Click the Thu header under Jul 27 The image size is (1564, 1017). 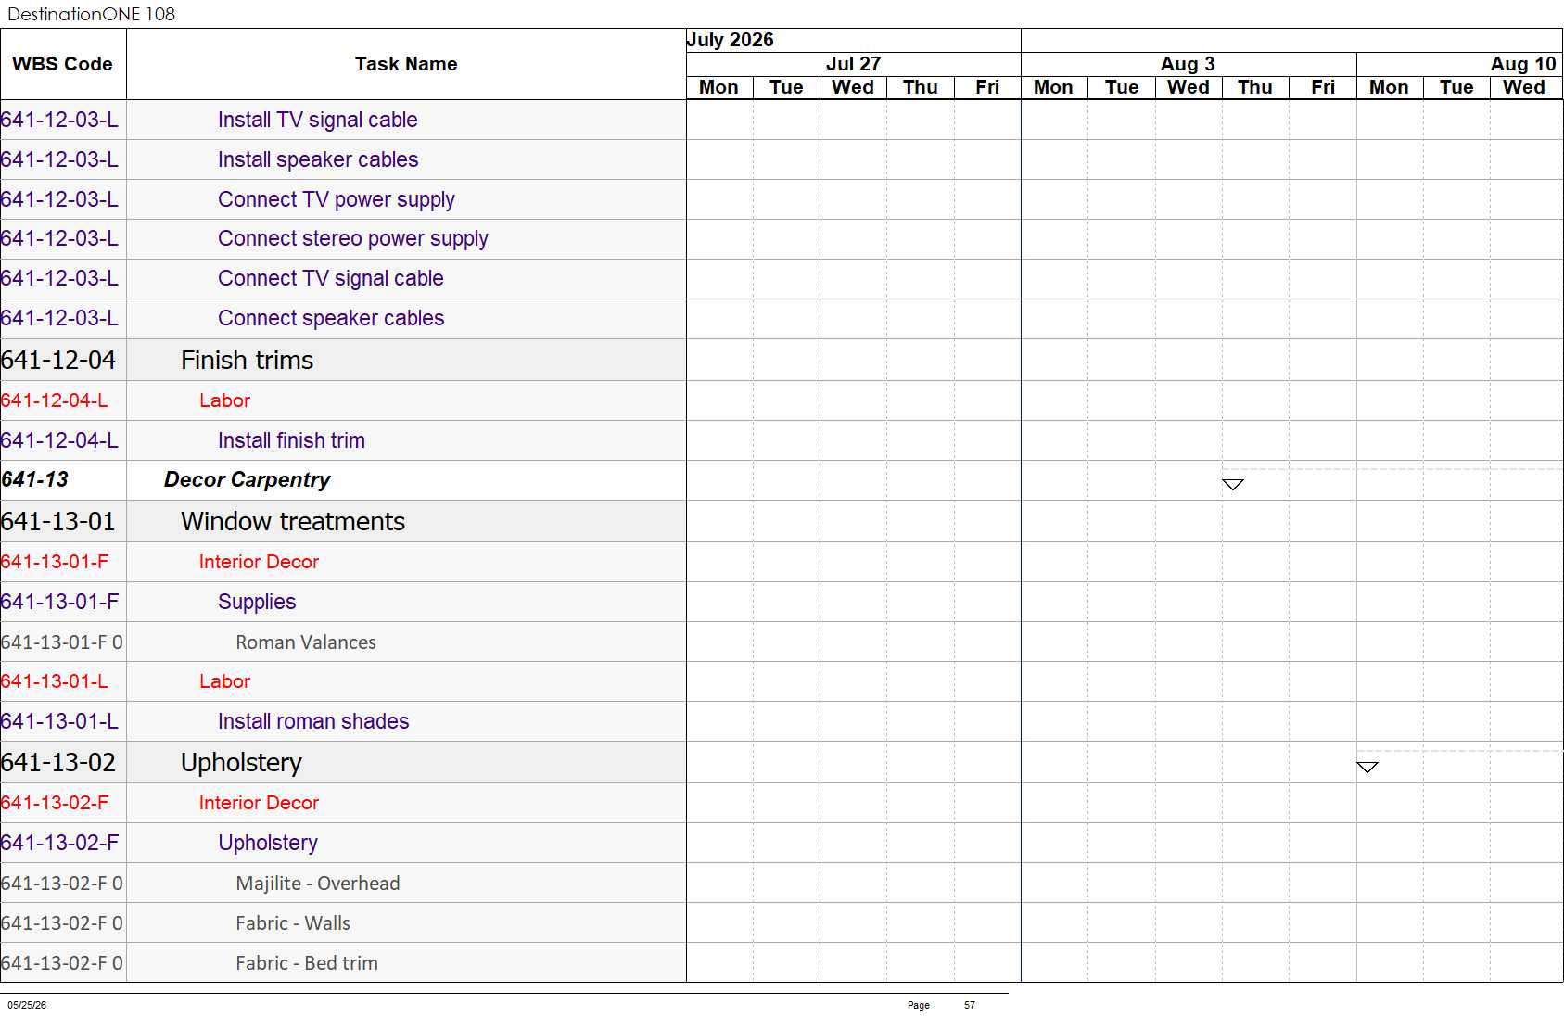(x=921, y=87)
